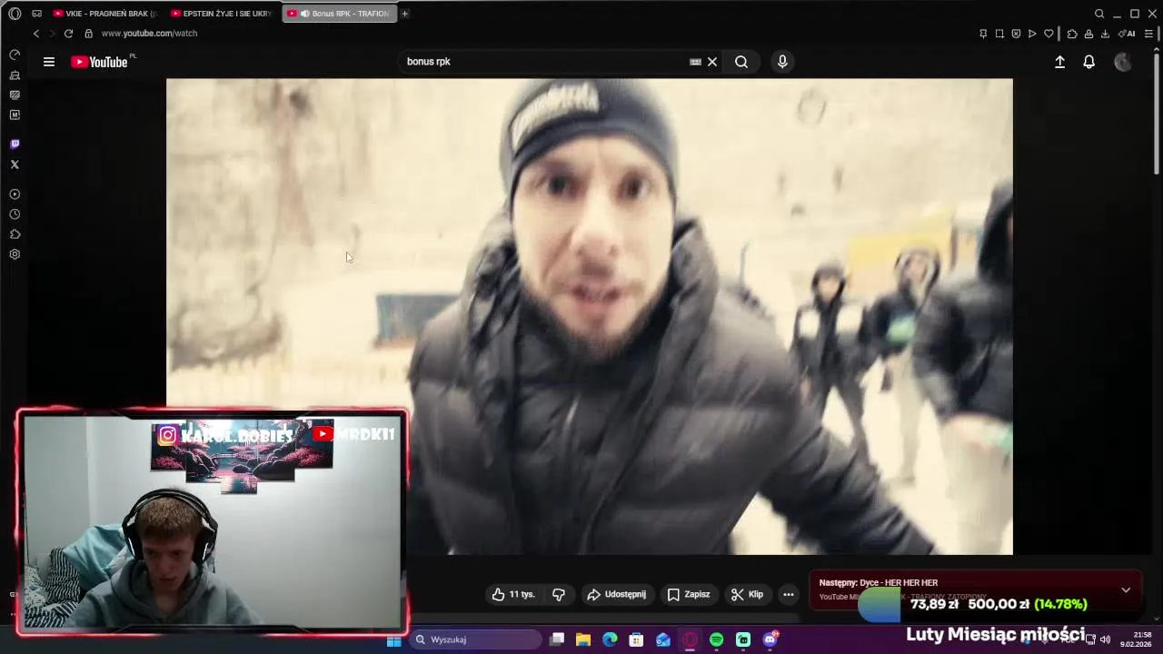The height and width of the screenshot is (654, 1163).
Task: Open Spotify from the taskbar
Action: 717,640
